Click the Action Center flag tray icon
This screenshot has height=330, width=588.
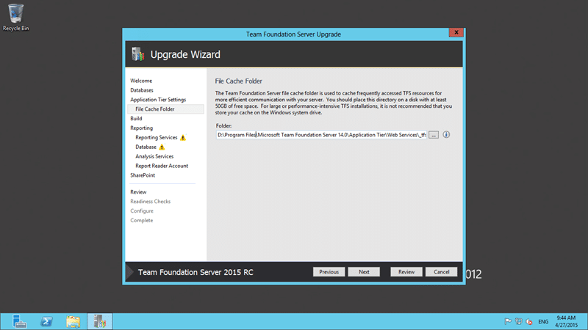tap(508, 321)
